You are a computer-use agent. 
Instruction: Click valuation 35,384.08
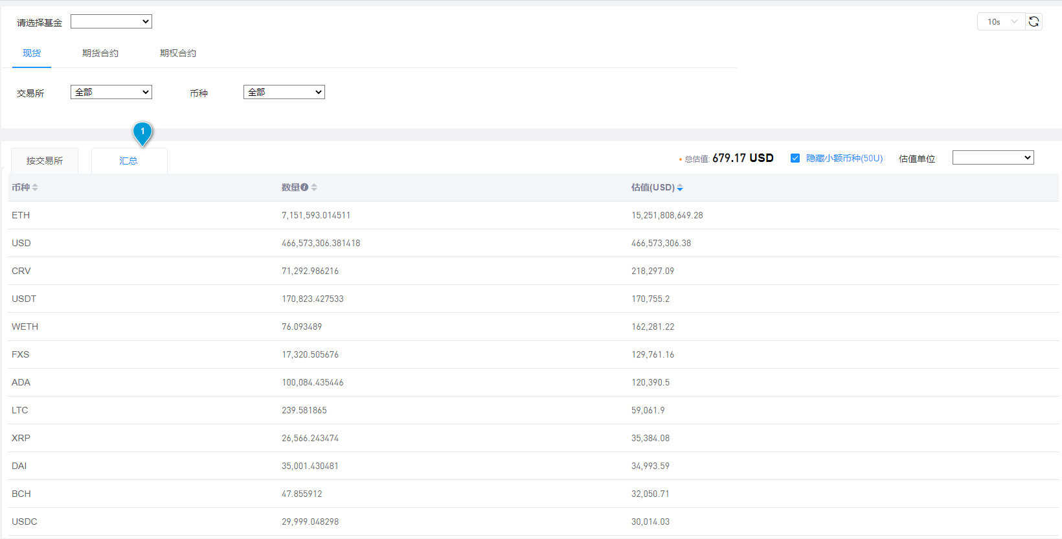click(x=651, y=438)
